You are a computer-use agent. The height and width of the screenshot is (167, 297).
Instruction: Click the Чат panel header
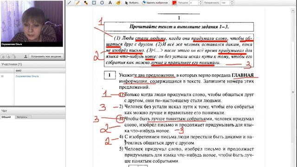tap(32, 111)
